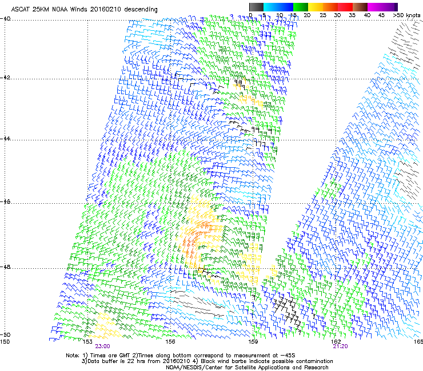Click the legend tick label 45

(381, 15)
